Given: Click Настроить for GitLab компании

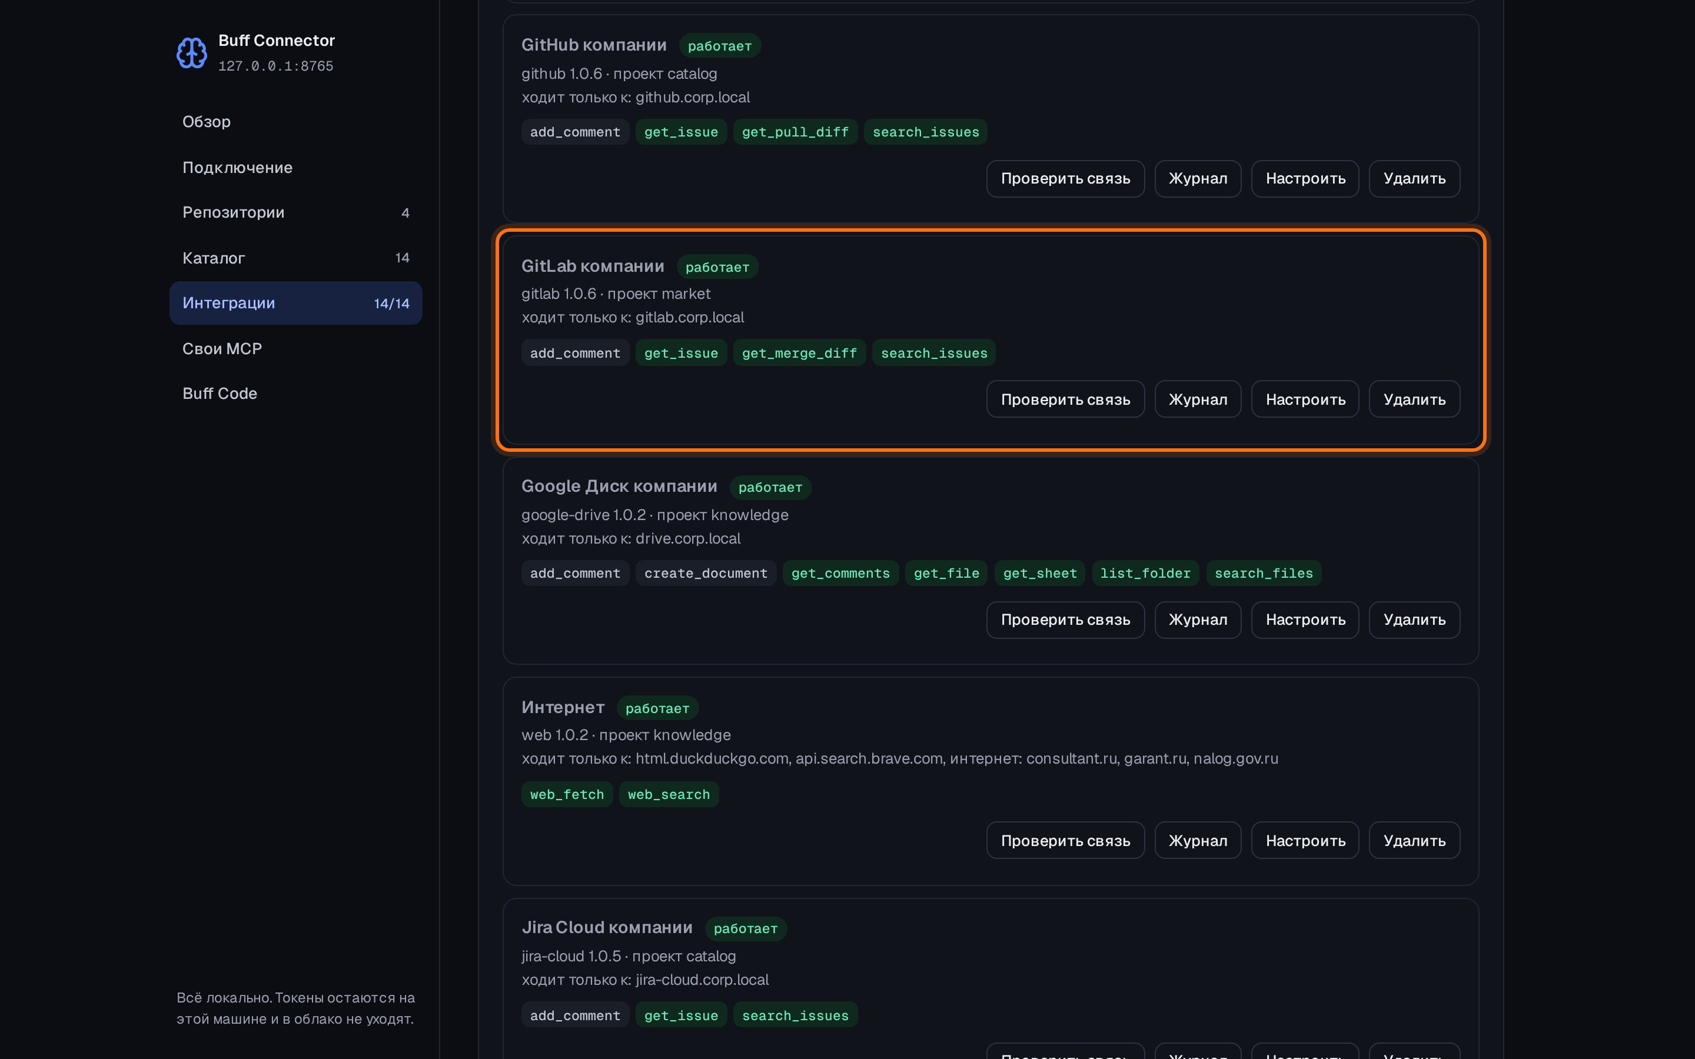Looking at the screenshot, I should coord(1305,399).
